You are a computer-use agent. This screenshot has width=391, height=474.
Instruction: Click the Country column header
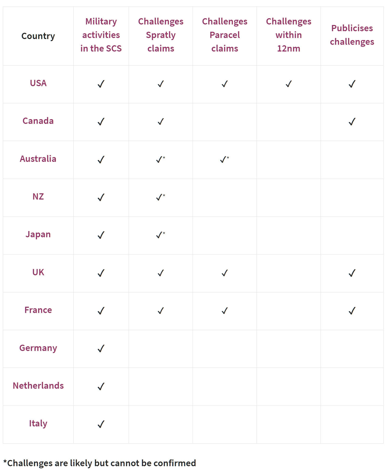click(x=38, y=36)
